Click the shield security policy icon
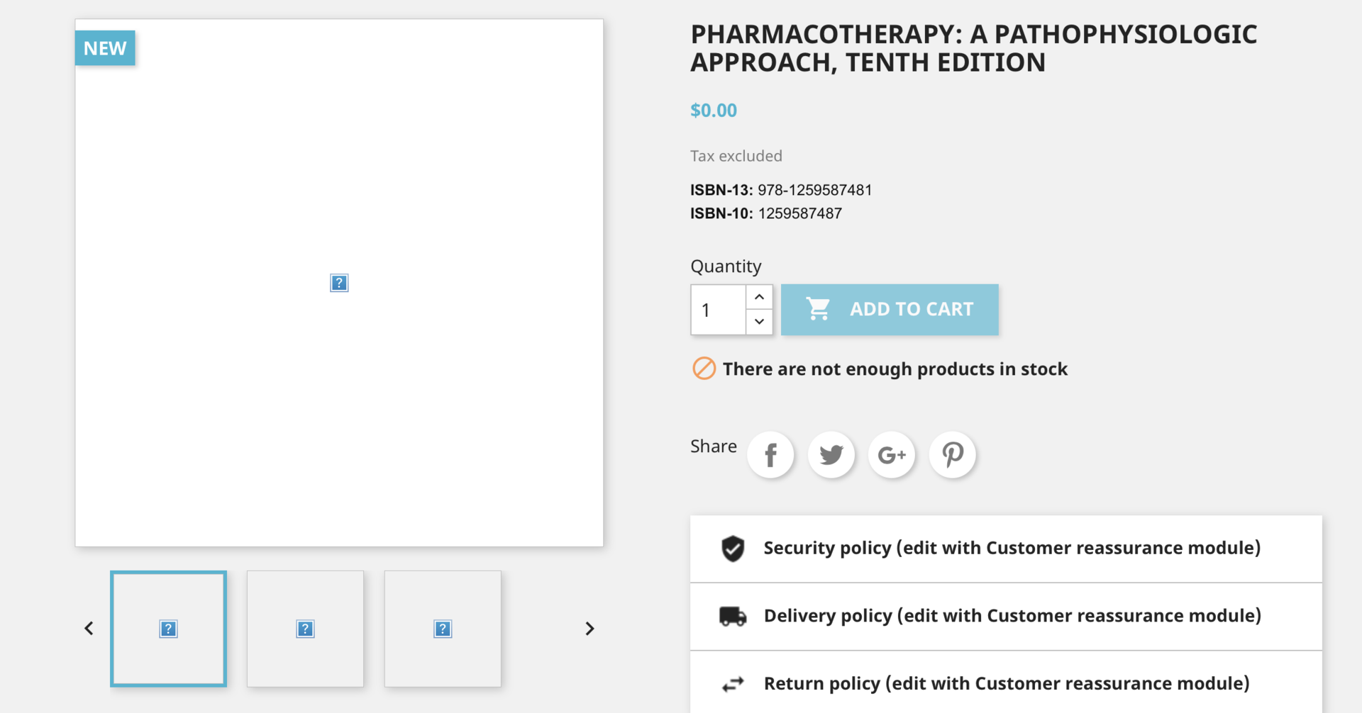 pos(733,549)
